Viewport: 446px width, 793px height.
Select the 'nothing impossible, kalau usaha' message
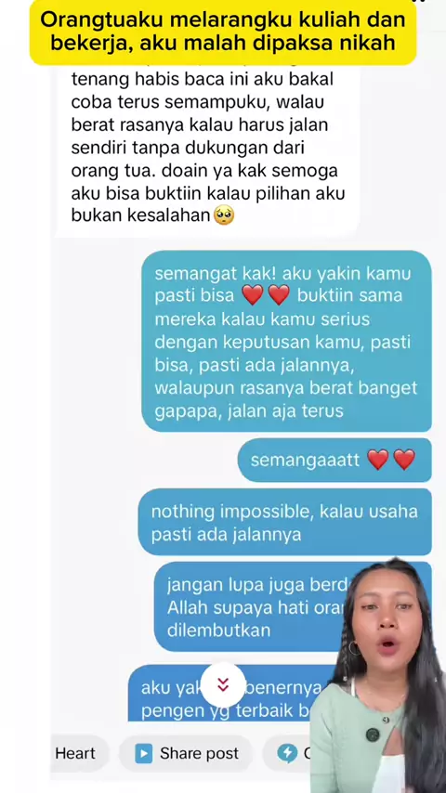(285, 522)
